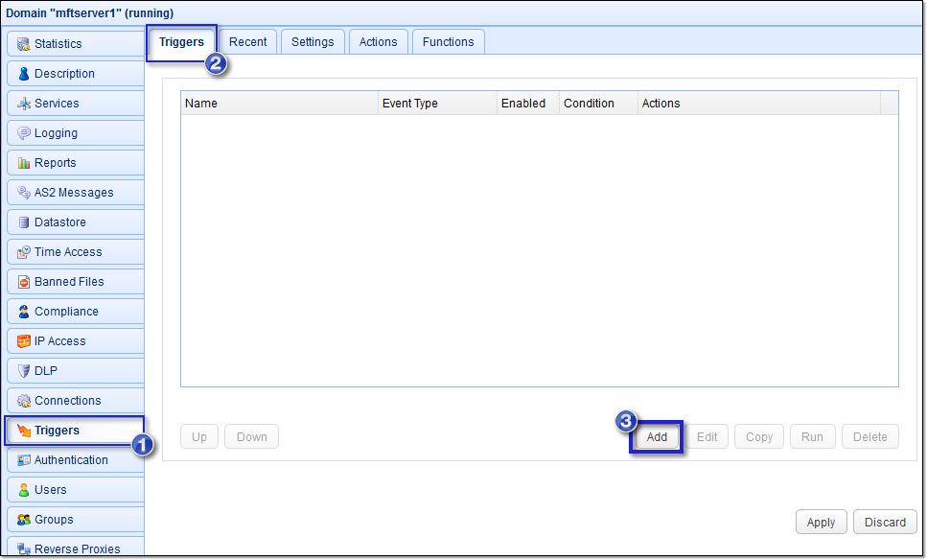Viewport: 927px width, 560px height.
Task: Click the Reports bar chart icon
Action: click(24, 163)
